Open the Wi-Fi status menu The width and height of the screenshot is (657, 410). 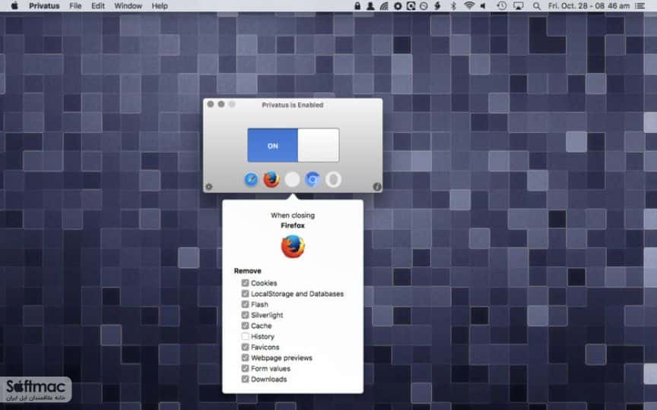point(469,6)
